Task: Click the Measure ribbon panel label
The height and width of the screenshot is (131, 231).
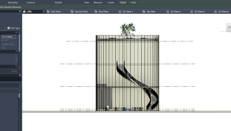Action: [98, 3]
